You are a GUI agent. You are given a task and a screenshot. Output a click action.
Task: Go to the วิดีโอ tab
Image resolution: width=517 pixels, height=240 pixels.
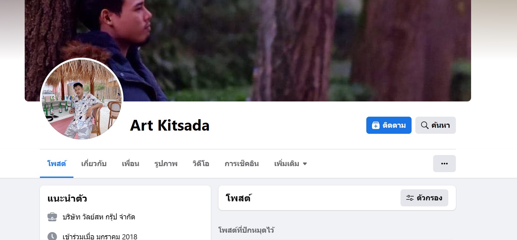(201, 164)
